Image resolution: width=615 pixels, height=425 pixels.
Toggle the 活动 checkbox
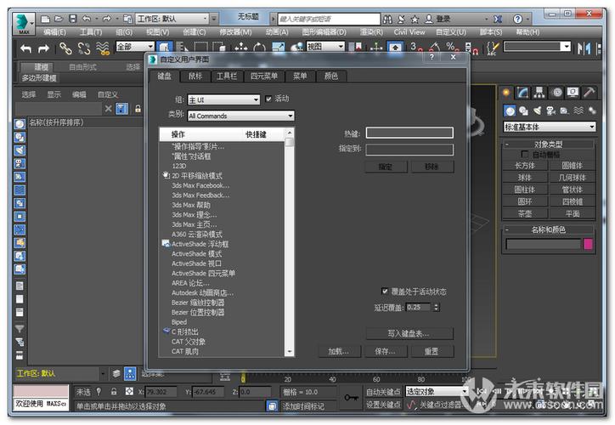pos(268,99)
